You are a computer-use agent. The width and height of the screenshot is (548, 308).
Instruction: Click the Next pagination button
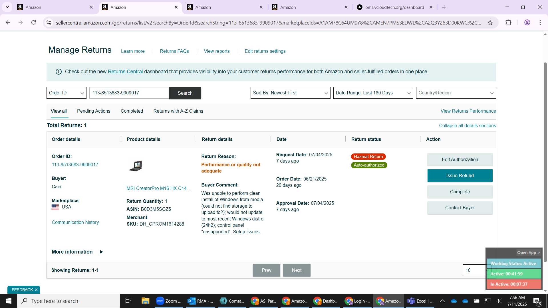click(x=297, y=270)
